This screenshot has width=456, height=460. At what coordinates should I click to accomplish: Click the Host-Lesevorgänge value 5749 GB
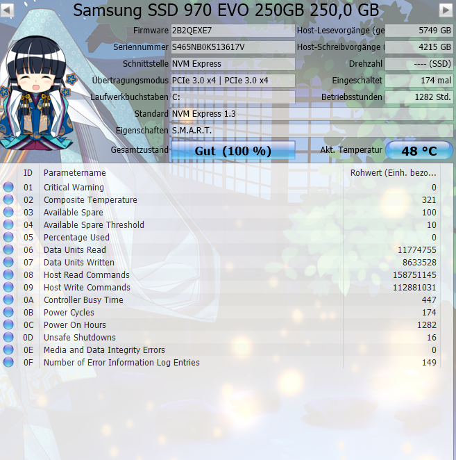(419, 31)
